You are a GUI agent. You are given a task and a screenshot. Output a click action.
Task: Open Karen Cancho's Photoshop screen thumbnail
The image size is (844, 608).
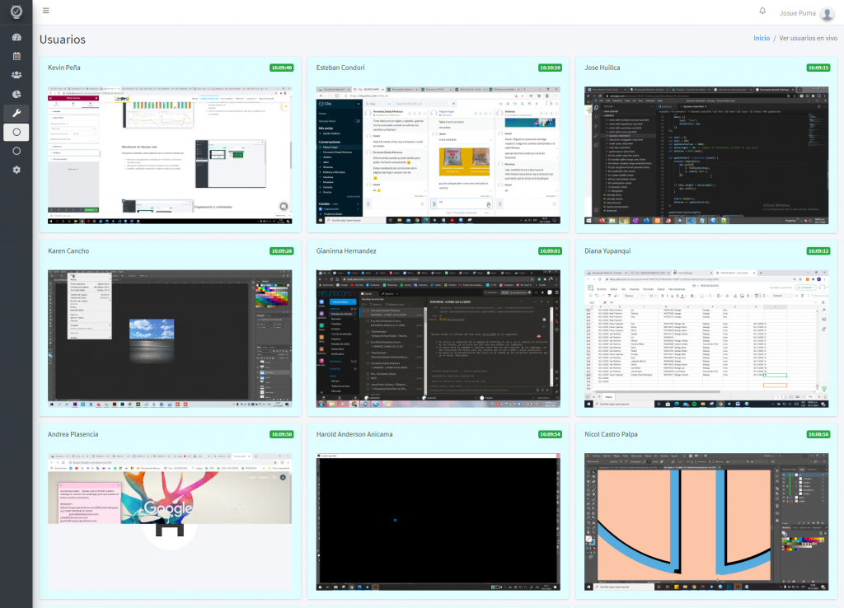click(x=170, y=339)
